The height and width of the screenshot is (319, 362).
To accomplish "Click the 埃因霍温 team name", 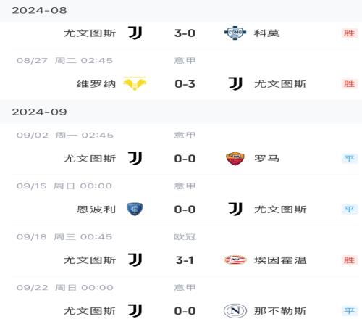I will (280, 260).
